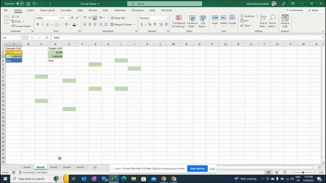This screenshot has width=326, height=183.
Task: Open Font dialog launcher
Action: click(79, 31)
